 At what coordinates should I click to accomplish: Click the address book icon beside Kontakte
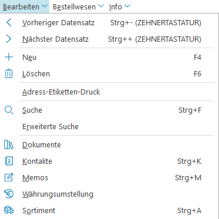pos(9,161)
